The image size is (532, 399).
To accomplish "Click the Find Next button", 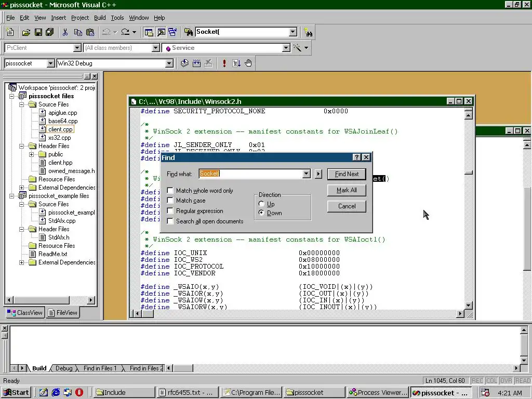I will click(347, 174).
